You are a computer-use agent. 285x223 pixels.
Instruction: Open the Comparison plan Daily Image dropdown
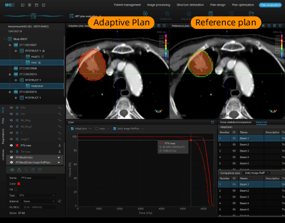point(257,173)
